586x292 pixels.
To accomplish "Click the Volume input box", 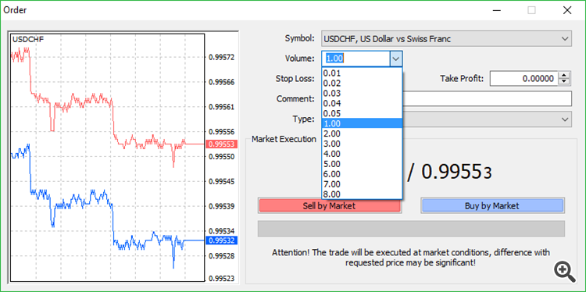I will coord(356,59).
